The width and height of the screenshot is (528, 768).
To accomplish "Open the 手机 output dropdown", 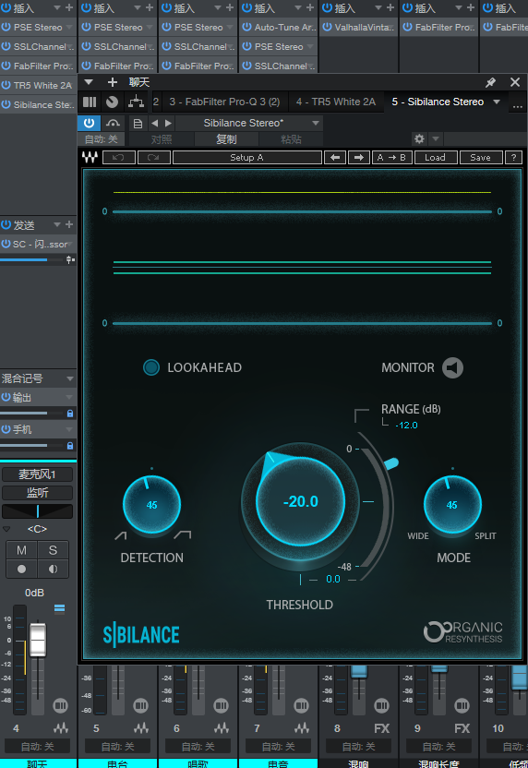I will (x=69, y=429).
